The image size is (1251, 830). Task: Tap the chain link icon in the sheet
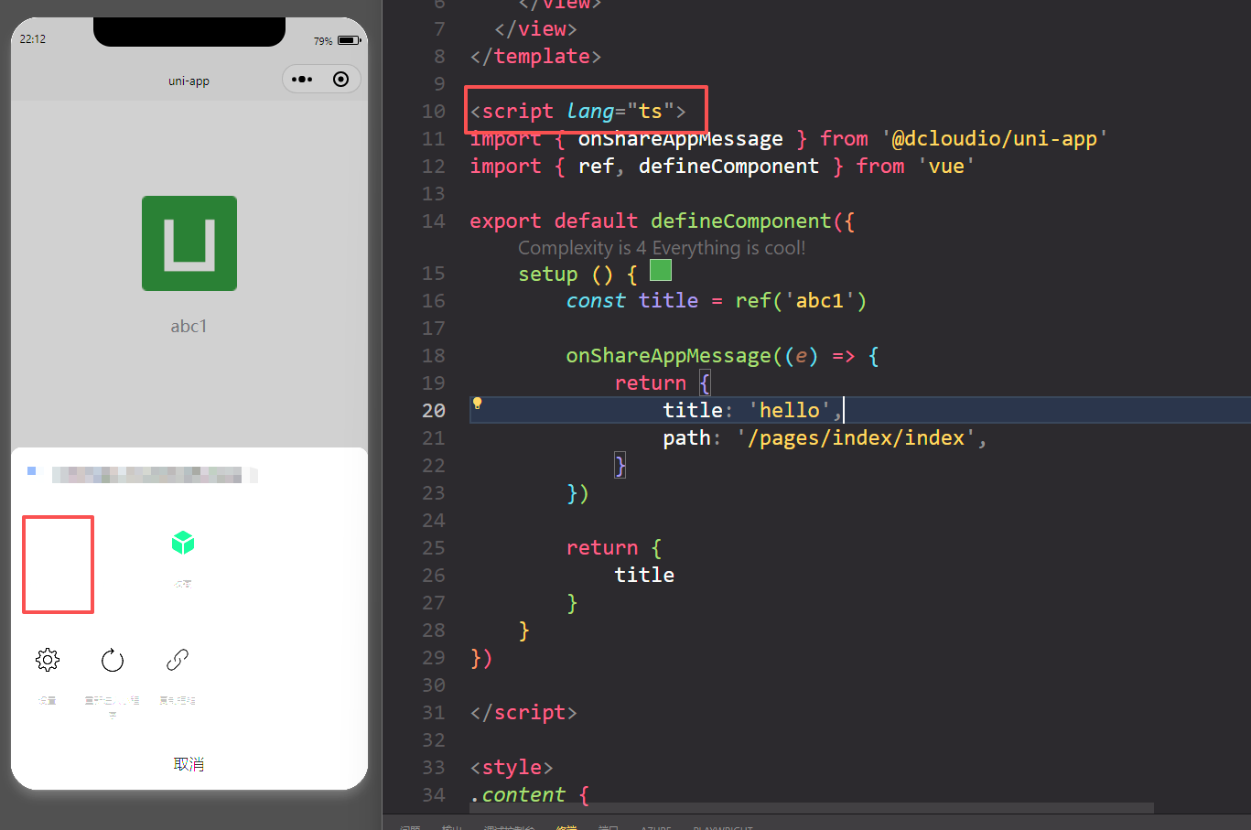point(178,660)
